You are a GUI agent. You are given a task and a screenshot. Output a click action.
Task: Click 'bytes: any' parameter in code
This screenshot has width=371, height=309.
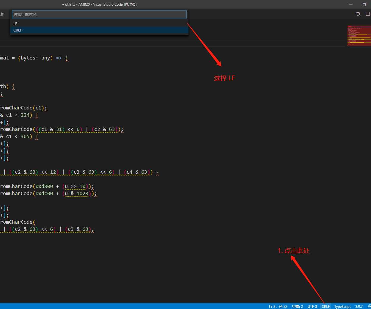tap(35, 58)
